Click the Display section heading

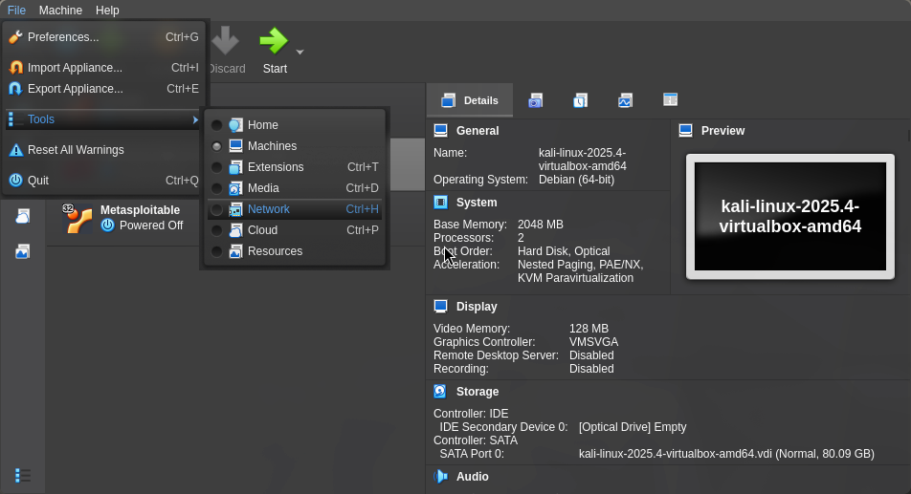coord(477,307)
